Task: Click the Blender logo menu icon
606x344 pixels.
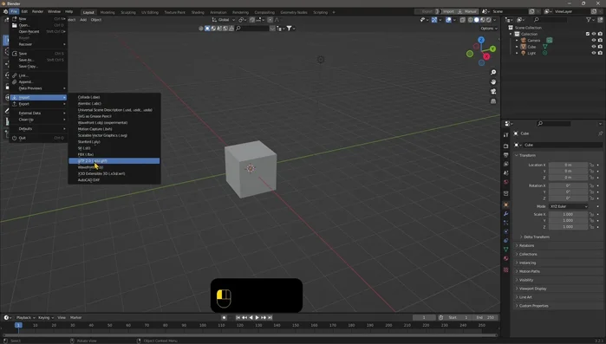Action: click(x=5, y=11)
